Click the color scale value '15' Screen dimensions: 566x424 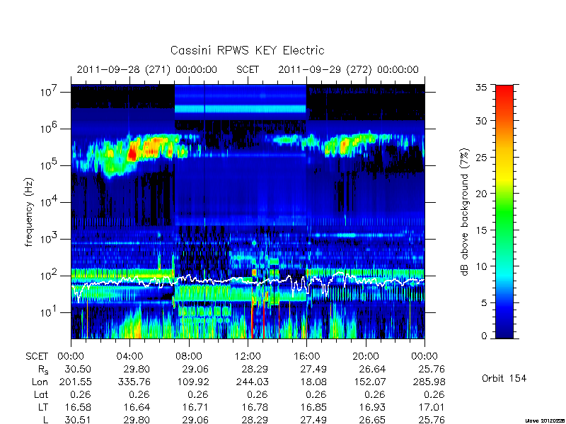pyautogui.click(x=481, y=230)
